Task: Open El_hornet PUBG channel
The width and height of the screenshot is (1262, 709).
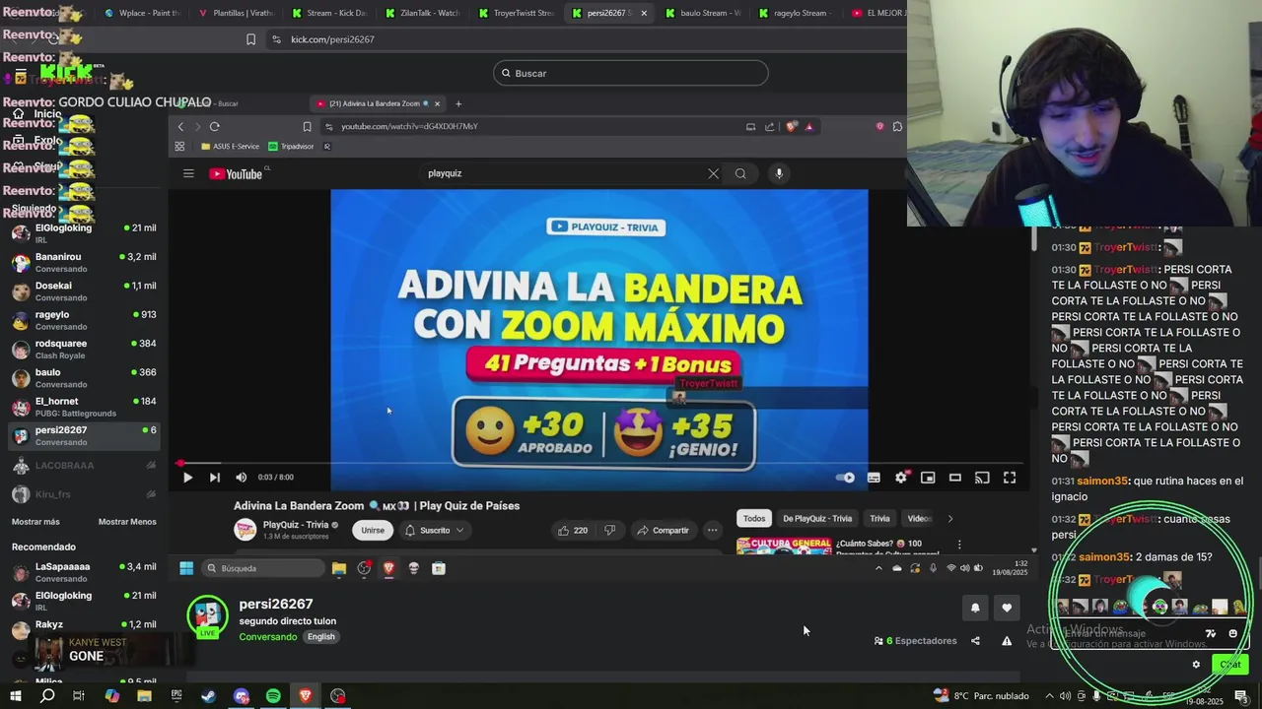Action: click(84, 407)
